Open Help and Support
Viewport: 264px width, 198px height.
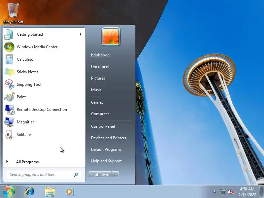pyautogui.click(x=106, y=161)
